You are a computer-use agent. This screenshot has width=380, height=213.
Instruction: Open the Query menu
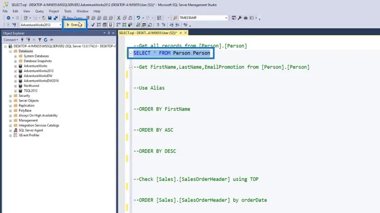point(39,11)
